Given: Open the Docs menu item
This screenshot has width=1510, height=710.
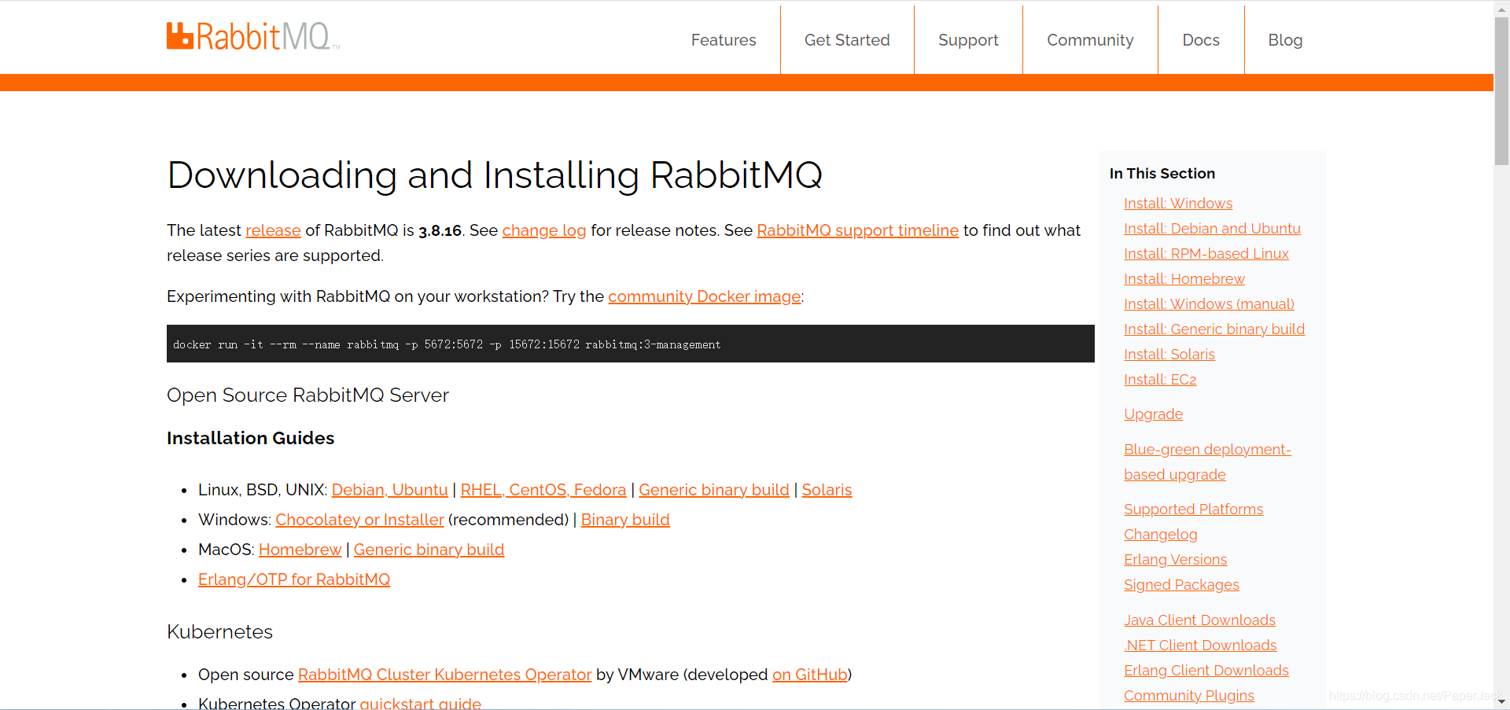Looking at the screenshot, I should pyautogui.click(x=1201, y=40).
